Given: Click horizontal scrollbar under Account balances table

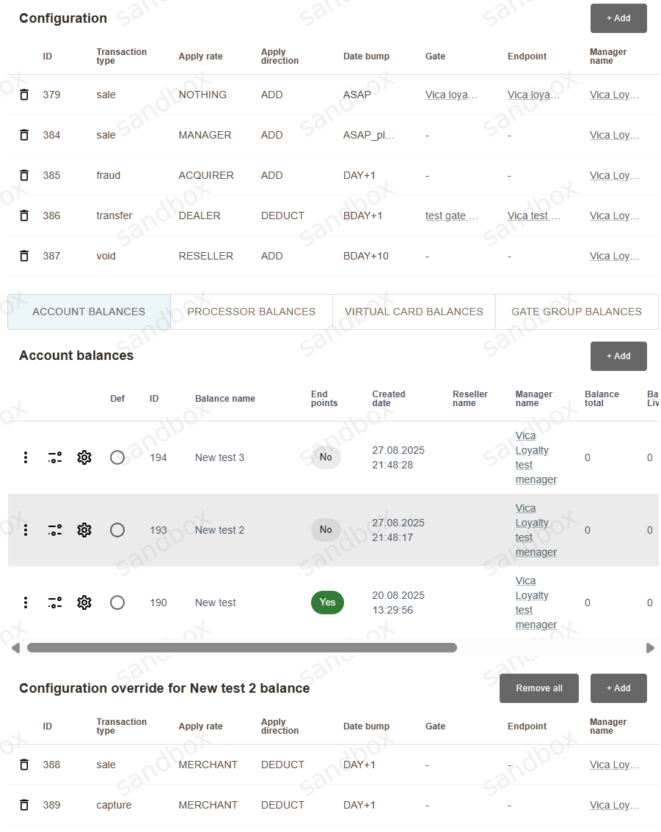Looking at the screenshot, I should (x=242, y=648).
